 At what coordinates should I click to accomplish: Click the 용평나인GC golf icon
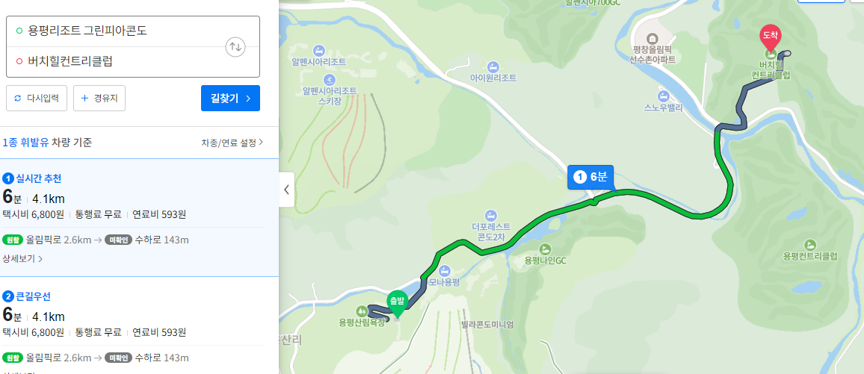pyautogui.click(x=546, y=249)
